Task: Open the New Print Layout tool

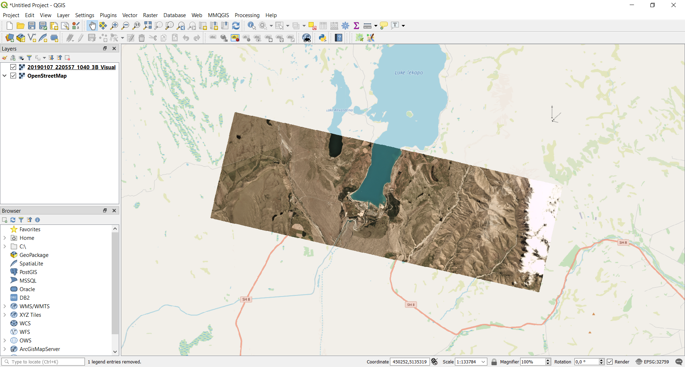Action: 54,26
